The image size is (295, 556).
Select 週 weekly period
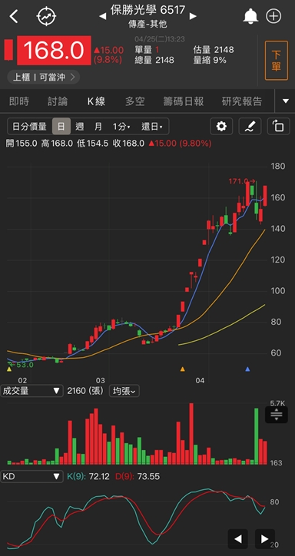[x=80, y=126]
